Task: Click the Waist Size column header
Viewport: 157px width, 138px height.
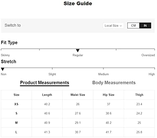Action: click(x=78, y=95)
